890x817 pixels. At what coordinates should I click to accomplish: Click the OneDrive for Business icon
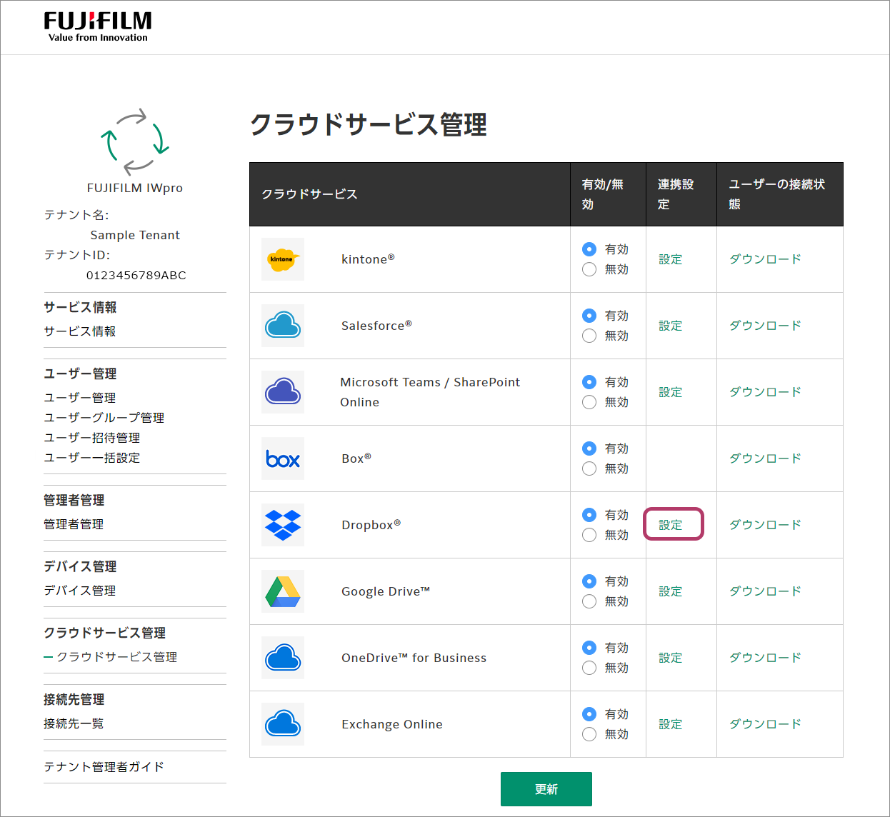point(283,658)
